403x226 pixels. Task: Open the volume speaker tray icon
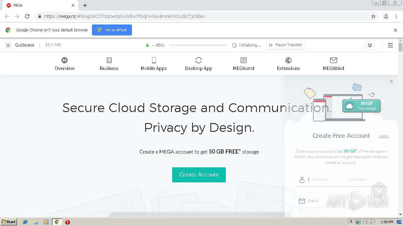(x=366, y=222)
